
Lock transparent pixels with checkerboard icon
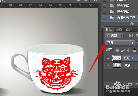[117, 50]
